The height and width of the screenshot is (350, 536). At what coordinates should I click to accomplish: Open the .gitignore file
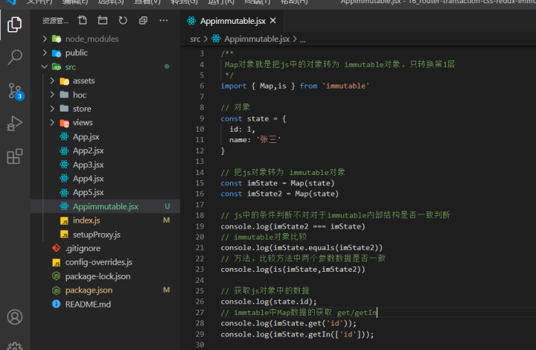pos(83,249)
